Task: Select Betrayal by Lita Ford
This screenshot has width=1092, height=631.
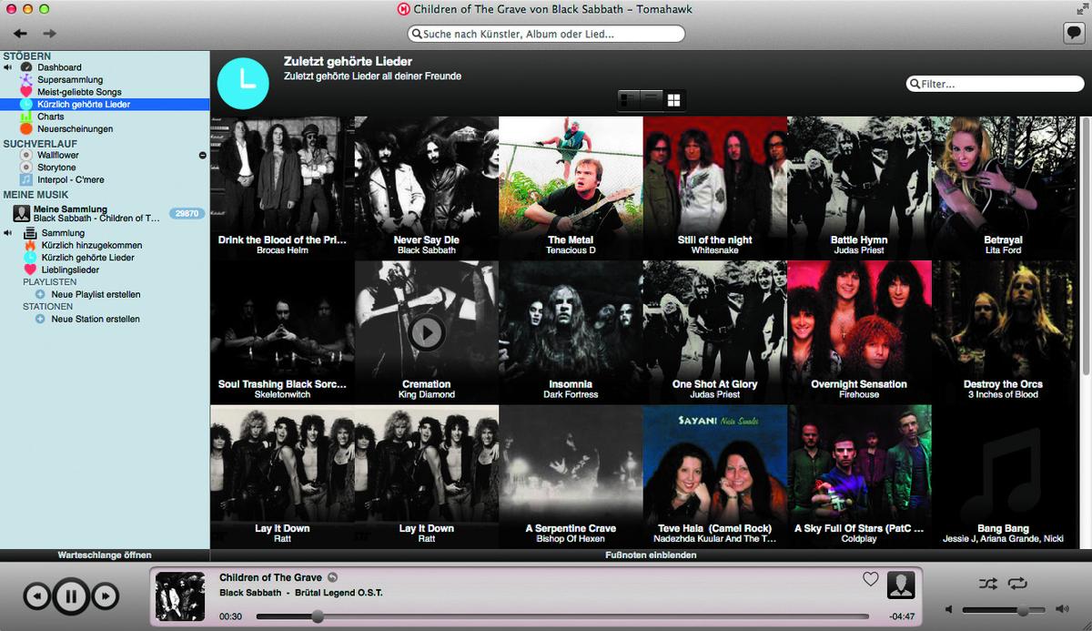Action: (1003, 188)
